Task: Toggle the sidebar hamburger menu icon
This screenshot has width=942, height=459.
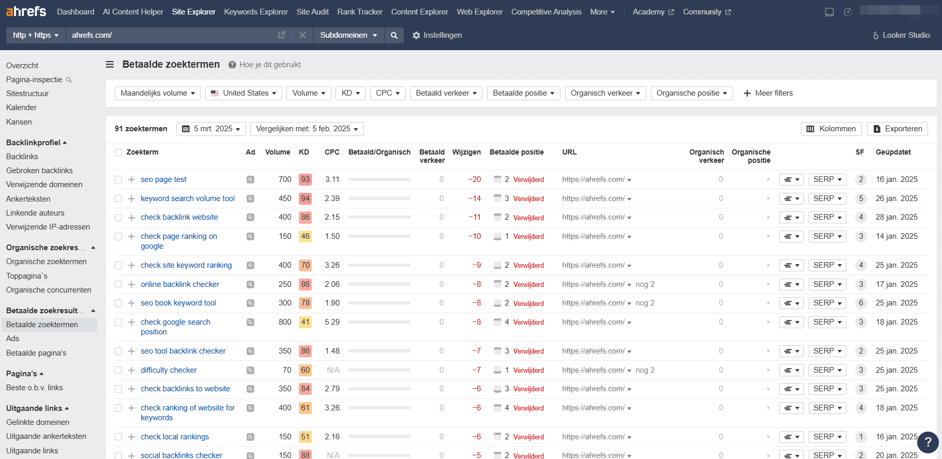Action: point(110,65)
